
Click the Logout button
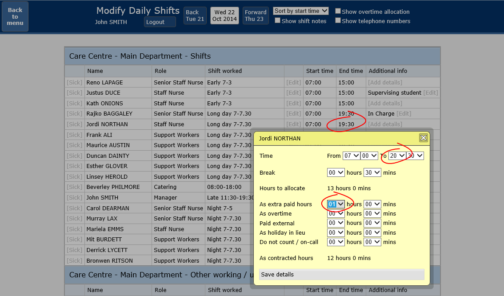coord(160,22)
